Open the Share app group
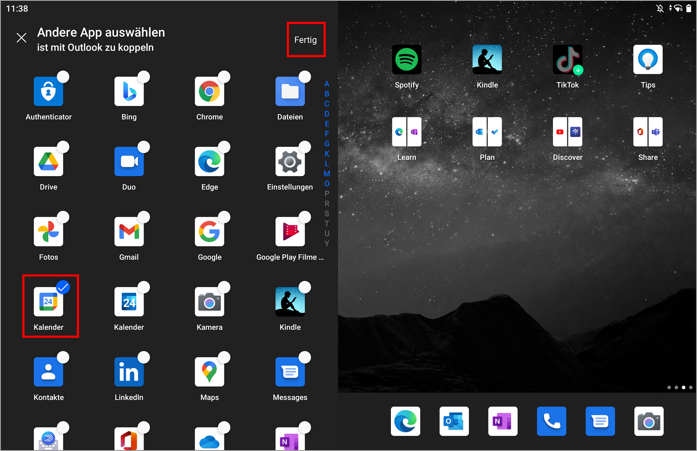This screenshot has height=451, width=697. coord(648,132)
